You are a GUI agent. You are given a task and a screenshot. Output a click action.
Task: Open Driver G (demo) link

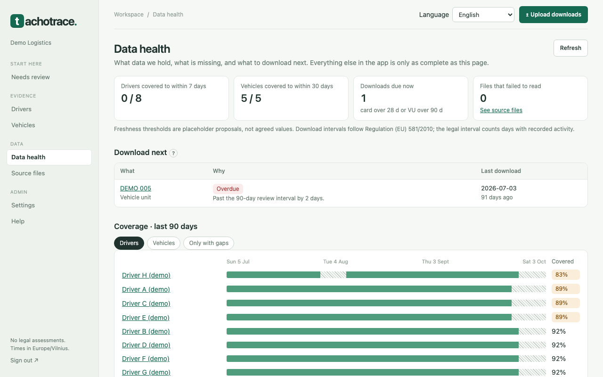click(146, 372)
